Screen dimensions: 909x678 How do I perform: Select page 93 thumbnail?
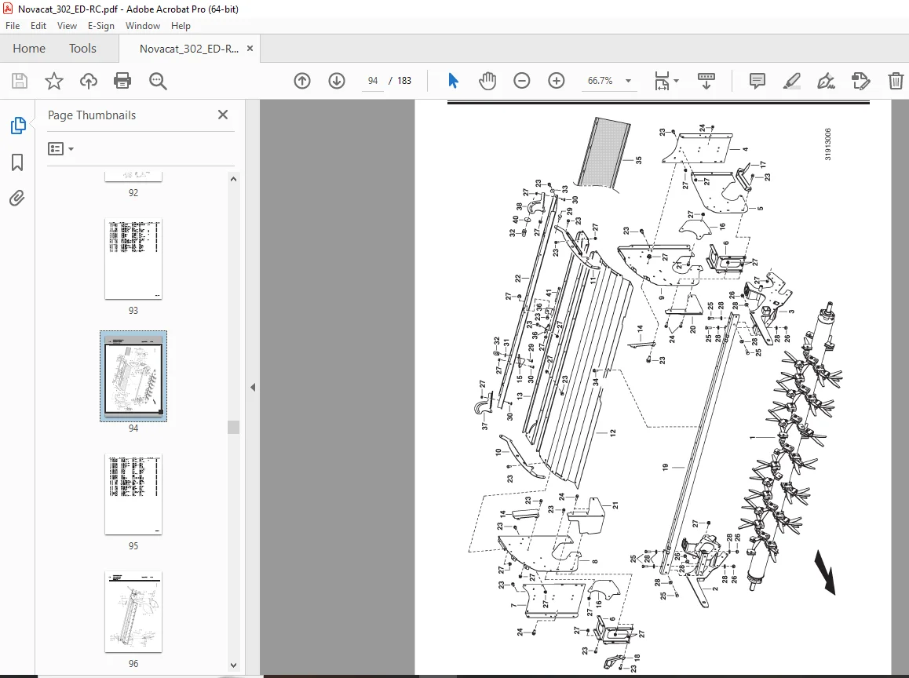click(133, 259)
